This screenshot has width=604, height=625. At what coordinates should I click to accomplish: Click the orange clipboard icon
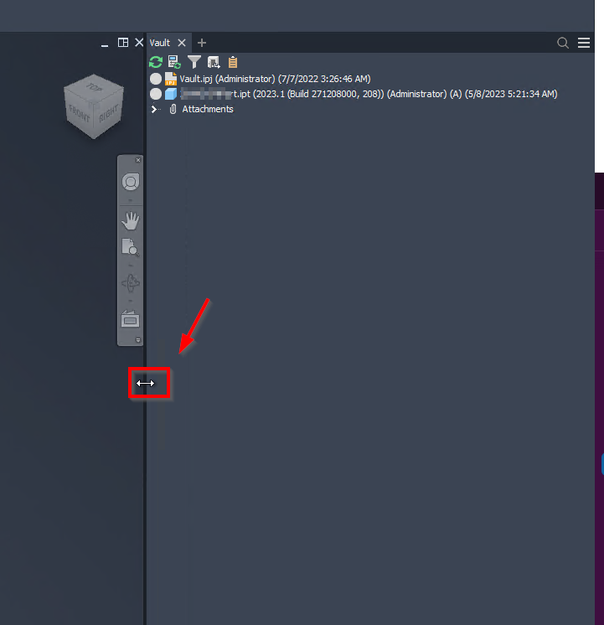(x=233, y=62)
